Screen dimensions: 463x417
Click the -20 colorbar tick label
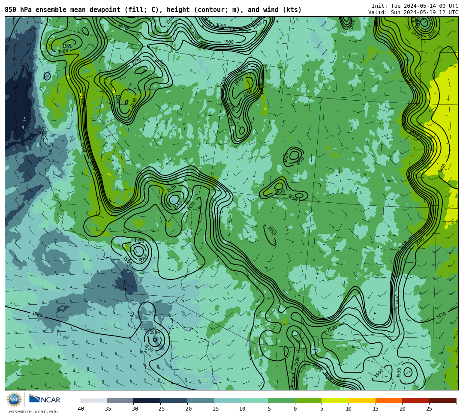tap(186, 409)
